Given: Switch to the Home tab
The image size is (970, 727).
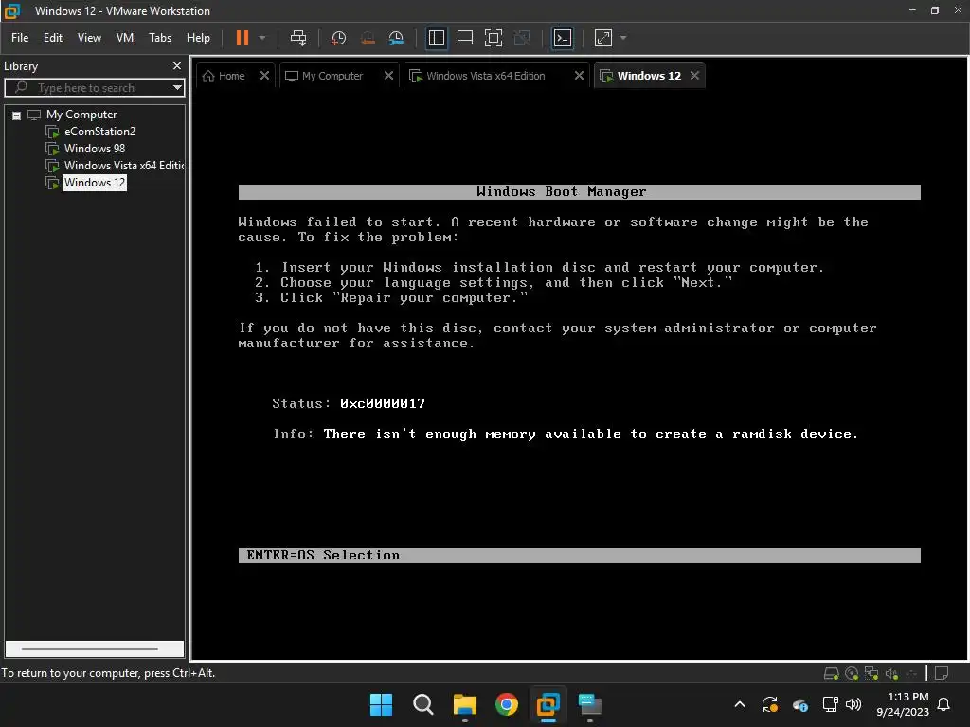Looking at the screenshot, I should (224, 76).
